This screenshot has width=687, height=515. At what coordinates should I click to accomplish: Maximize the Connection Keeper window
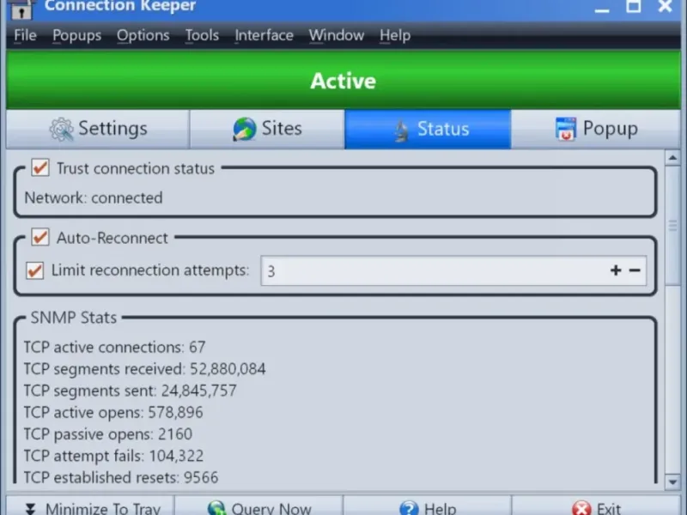click(633, 6)
